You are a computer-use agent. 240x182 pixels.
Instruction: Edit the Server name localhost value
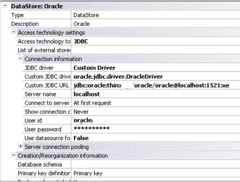point(87,94)
